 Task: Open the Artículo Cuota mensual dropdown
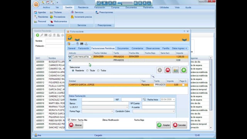[91, 57]
